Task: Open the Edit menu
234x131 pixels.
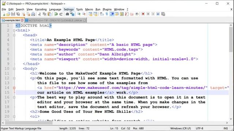Action: 11,9
